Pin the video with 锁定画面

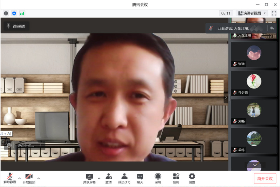pyautogui.click(x=16, y=26)
